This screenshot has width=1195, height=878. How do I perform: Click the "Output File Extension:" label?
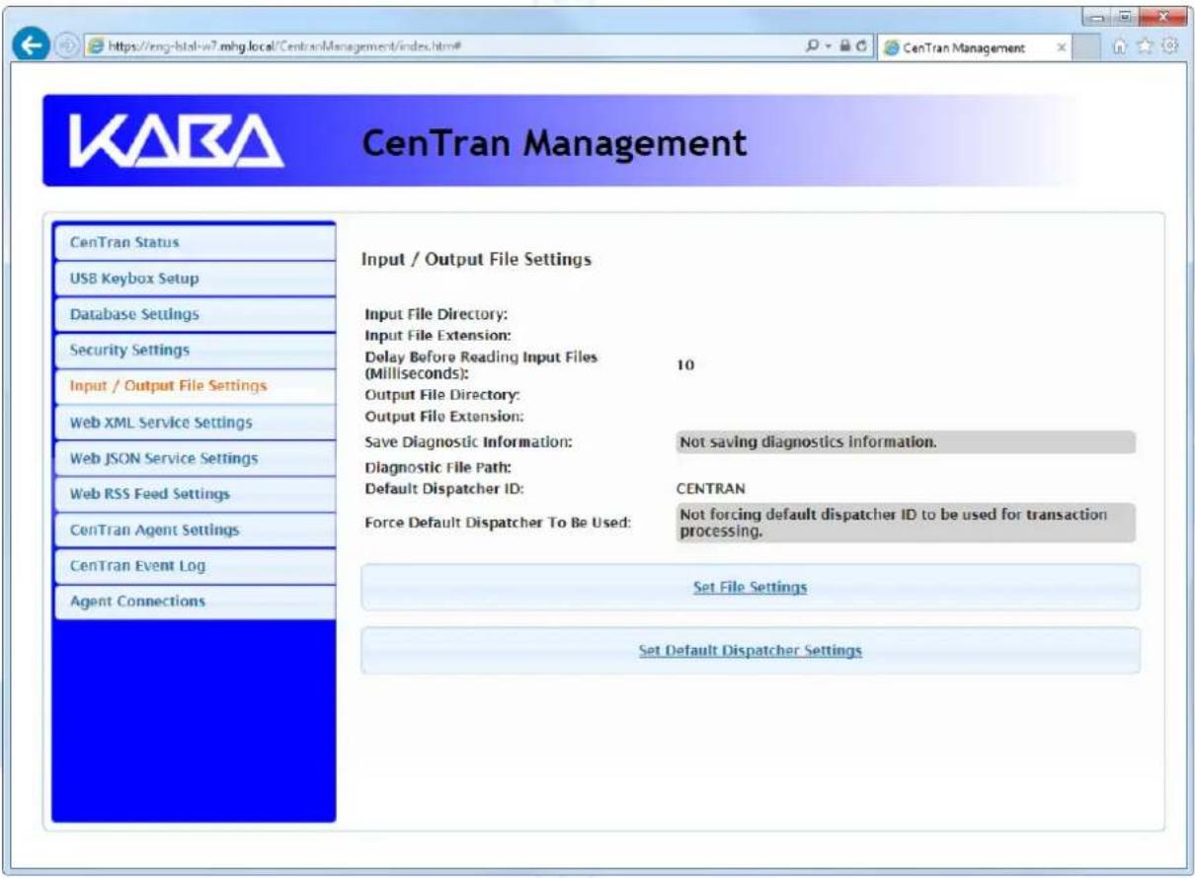pyautogui.click(x=444, y=416)
